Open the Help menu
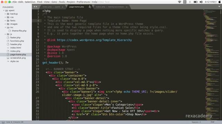Image resolution: width=222 pixels, height=124 pixels. 94,2
